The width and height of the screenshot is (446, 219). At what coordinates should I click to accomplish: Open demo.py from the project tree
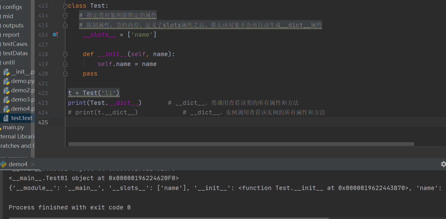[23, 81]
